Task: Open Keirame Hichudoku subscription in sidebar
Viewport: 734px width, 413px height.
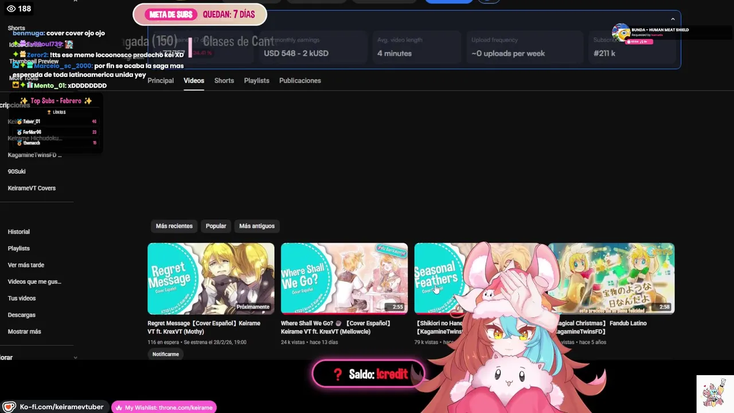Action: (x=34, y=138)
